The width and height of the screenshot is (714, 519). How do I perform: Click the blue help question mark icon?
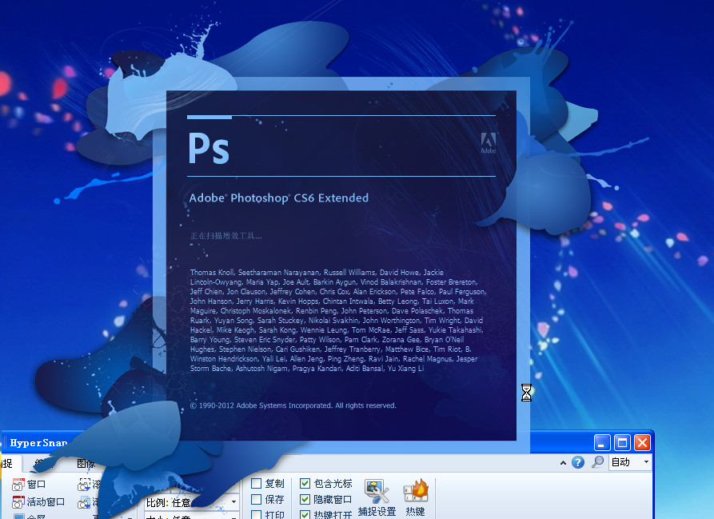coord(578,462)
